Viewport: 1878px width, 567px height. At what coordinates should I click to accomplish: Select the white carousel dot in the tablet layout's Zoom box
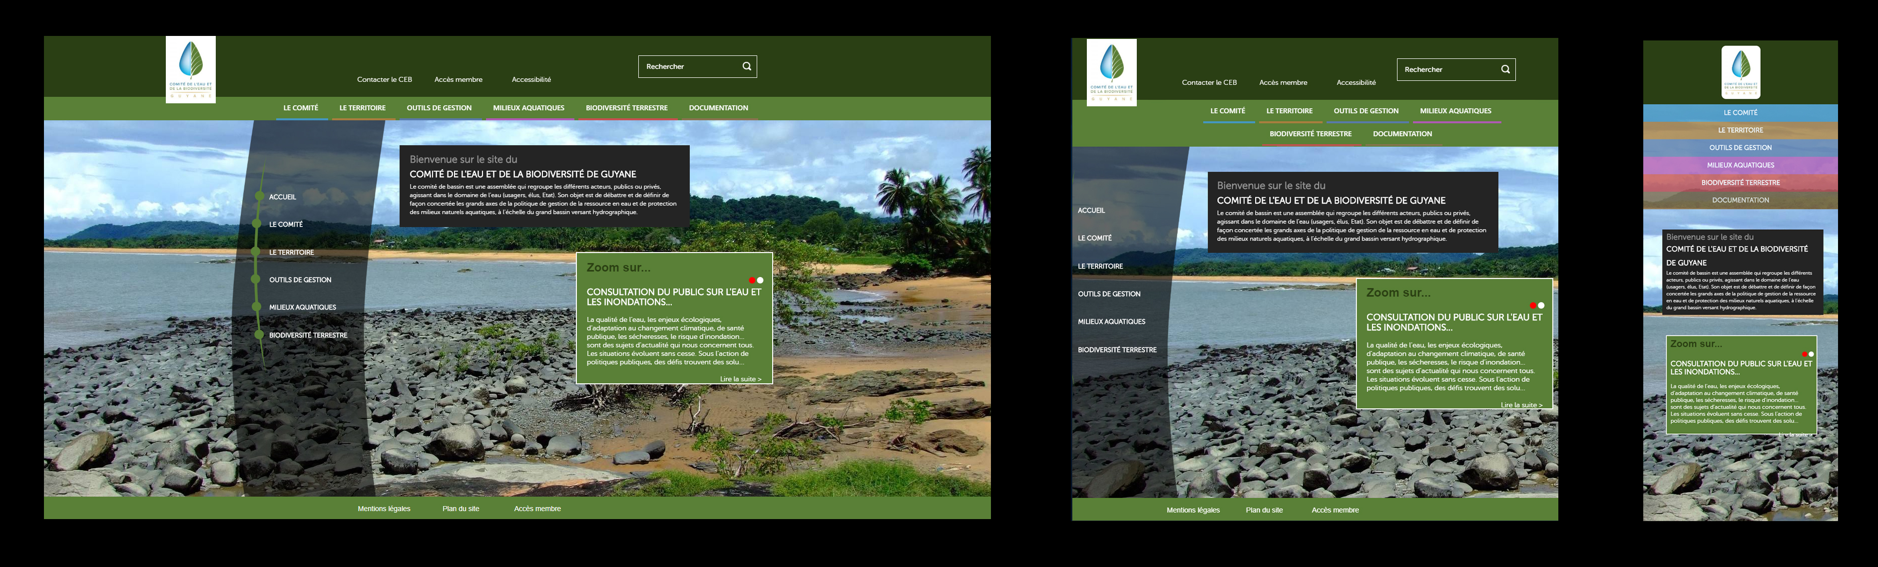1541,305
